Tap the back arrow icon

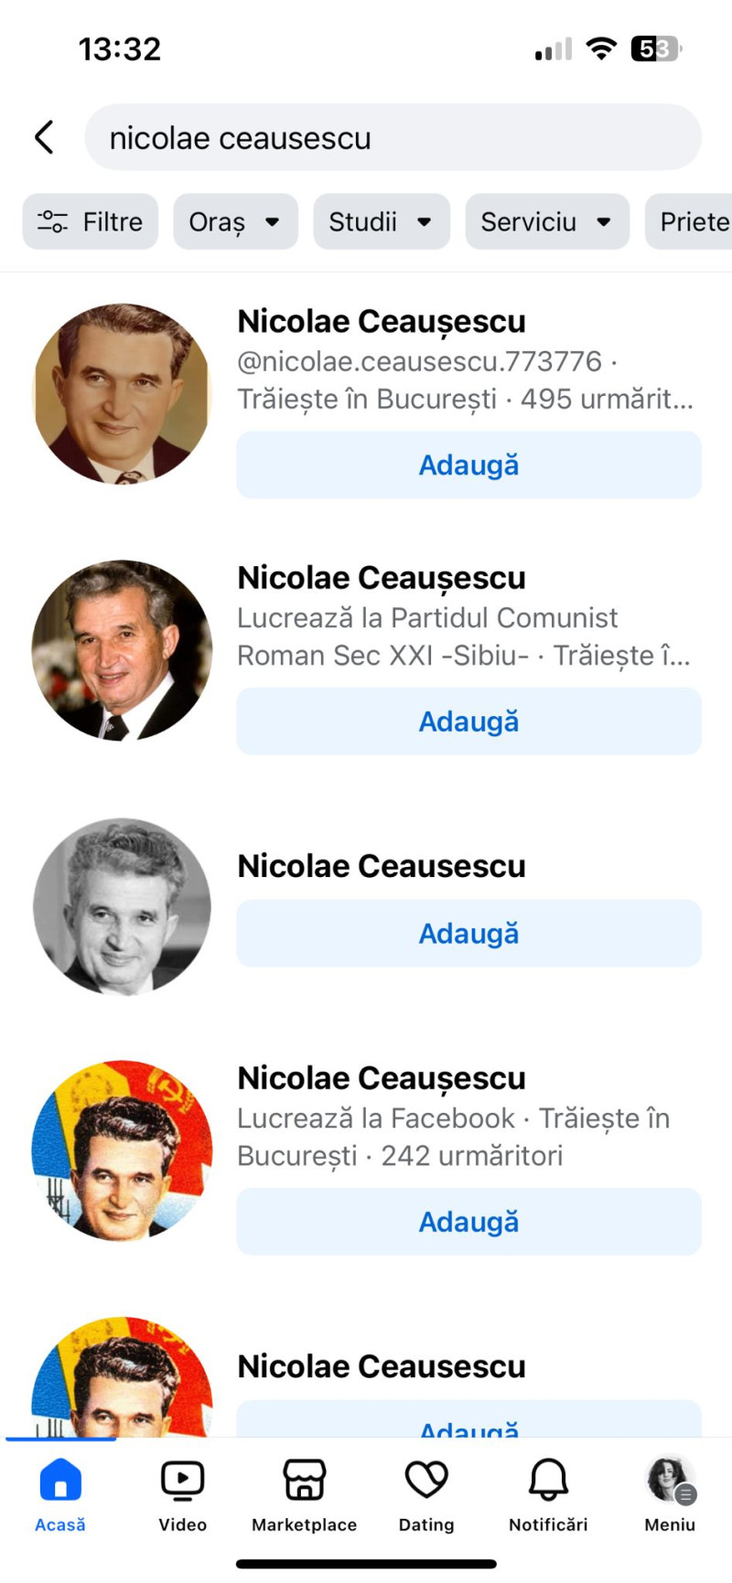(x=44, y=137)
